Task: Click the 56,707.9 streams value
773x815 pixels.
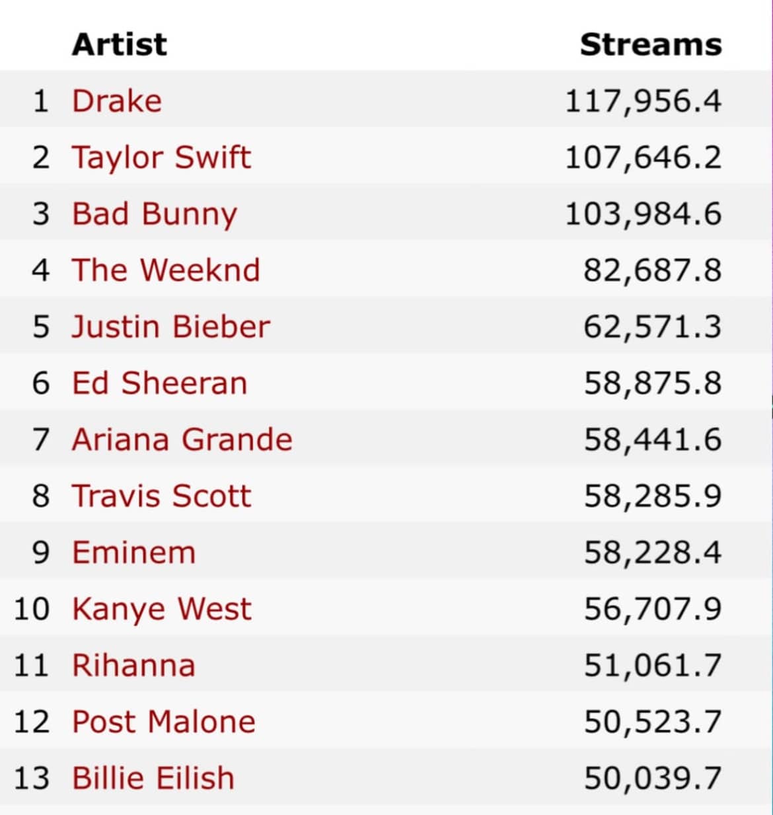Action: tap(652, 609)
